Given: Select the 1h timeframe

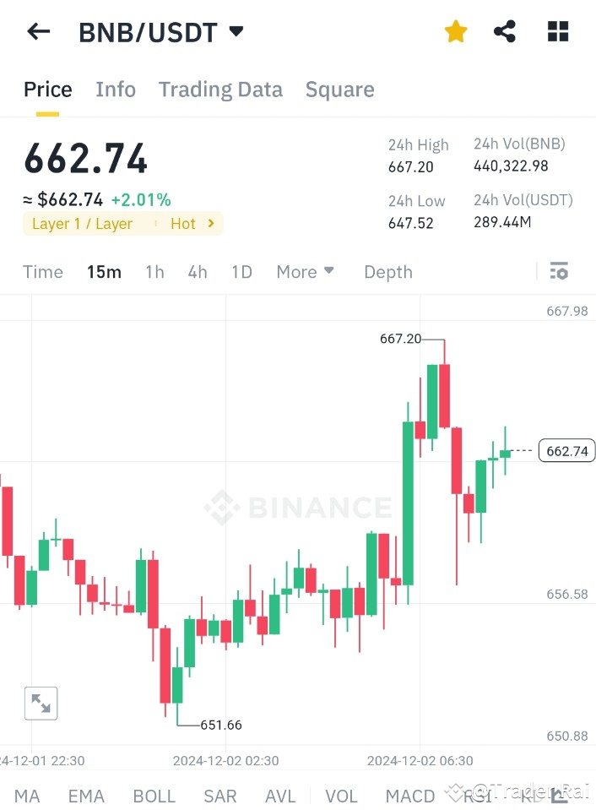Looking at the screenshot, I should tap(154, 271).
